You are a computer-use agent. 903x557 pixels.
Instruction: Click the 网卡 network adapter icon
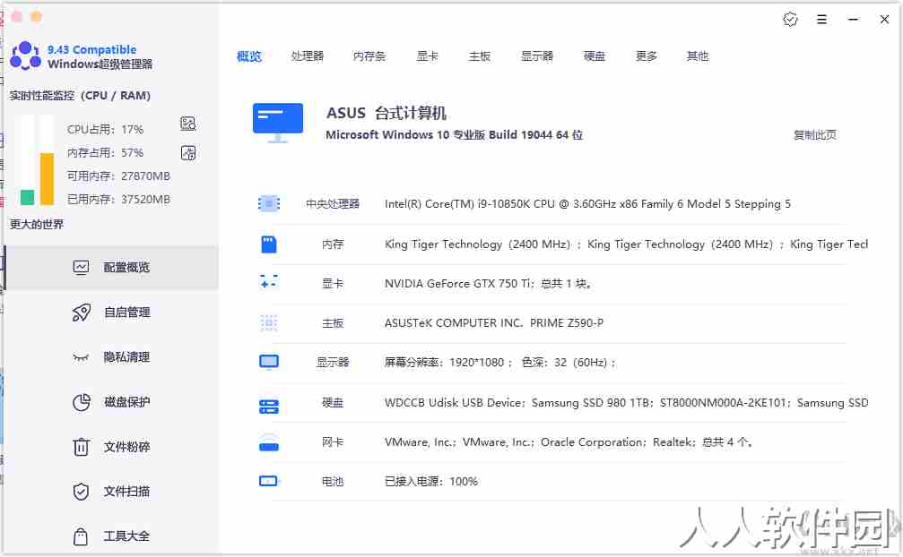pyautogui.click(x=269, y=442)
